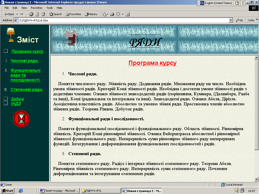259x194 pixels.
Task: Click the Discuss toolbar icon
Action: coord(127,14)
